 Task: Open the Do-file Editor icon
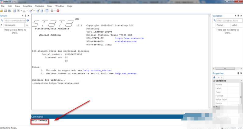[x=31, y=11]
